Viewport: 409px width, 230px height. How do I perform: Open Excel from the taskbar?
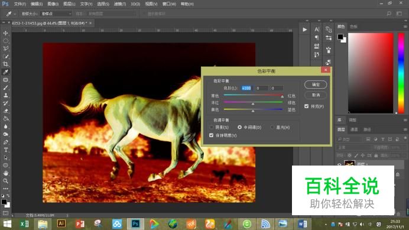coord(24,224)
